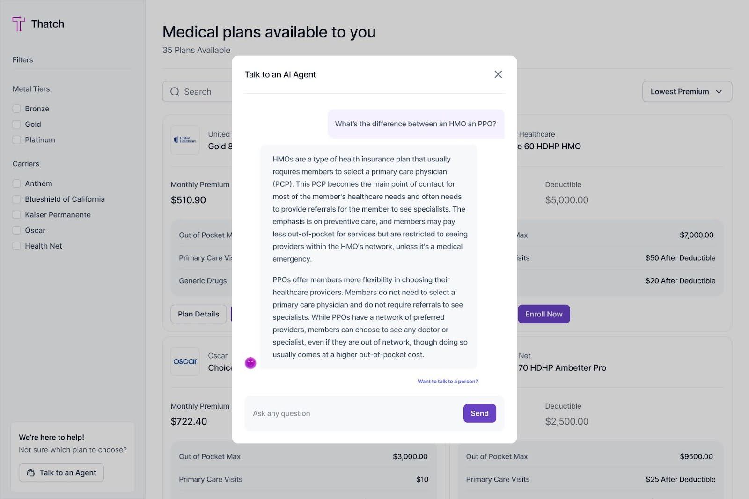
Task: Enable the Health Net carrier filter
Action: 17,246
